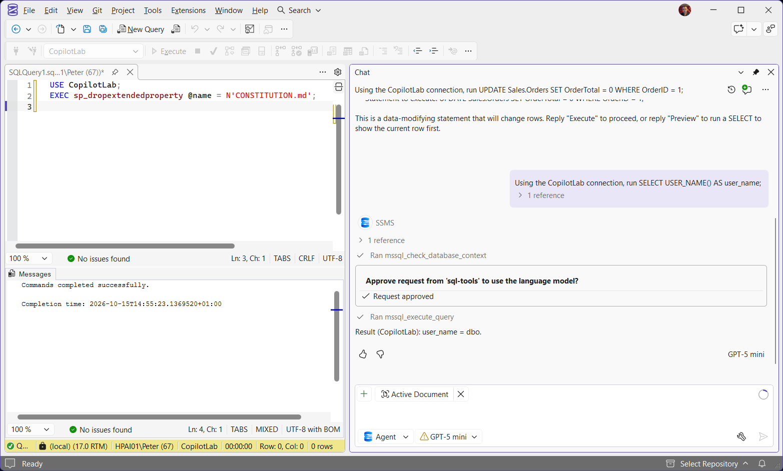The height and width of the screenshot is (471, 783).
Task: Open the Tools menu
Action: (153, 10)
